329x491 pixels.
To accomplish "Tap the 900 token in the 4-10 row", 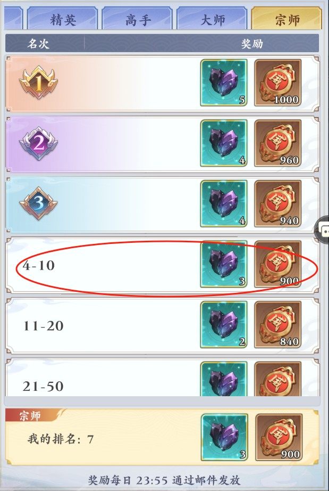I will coord(278,264).
